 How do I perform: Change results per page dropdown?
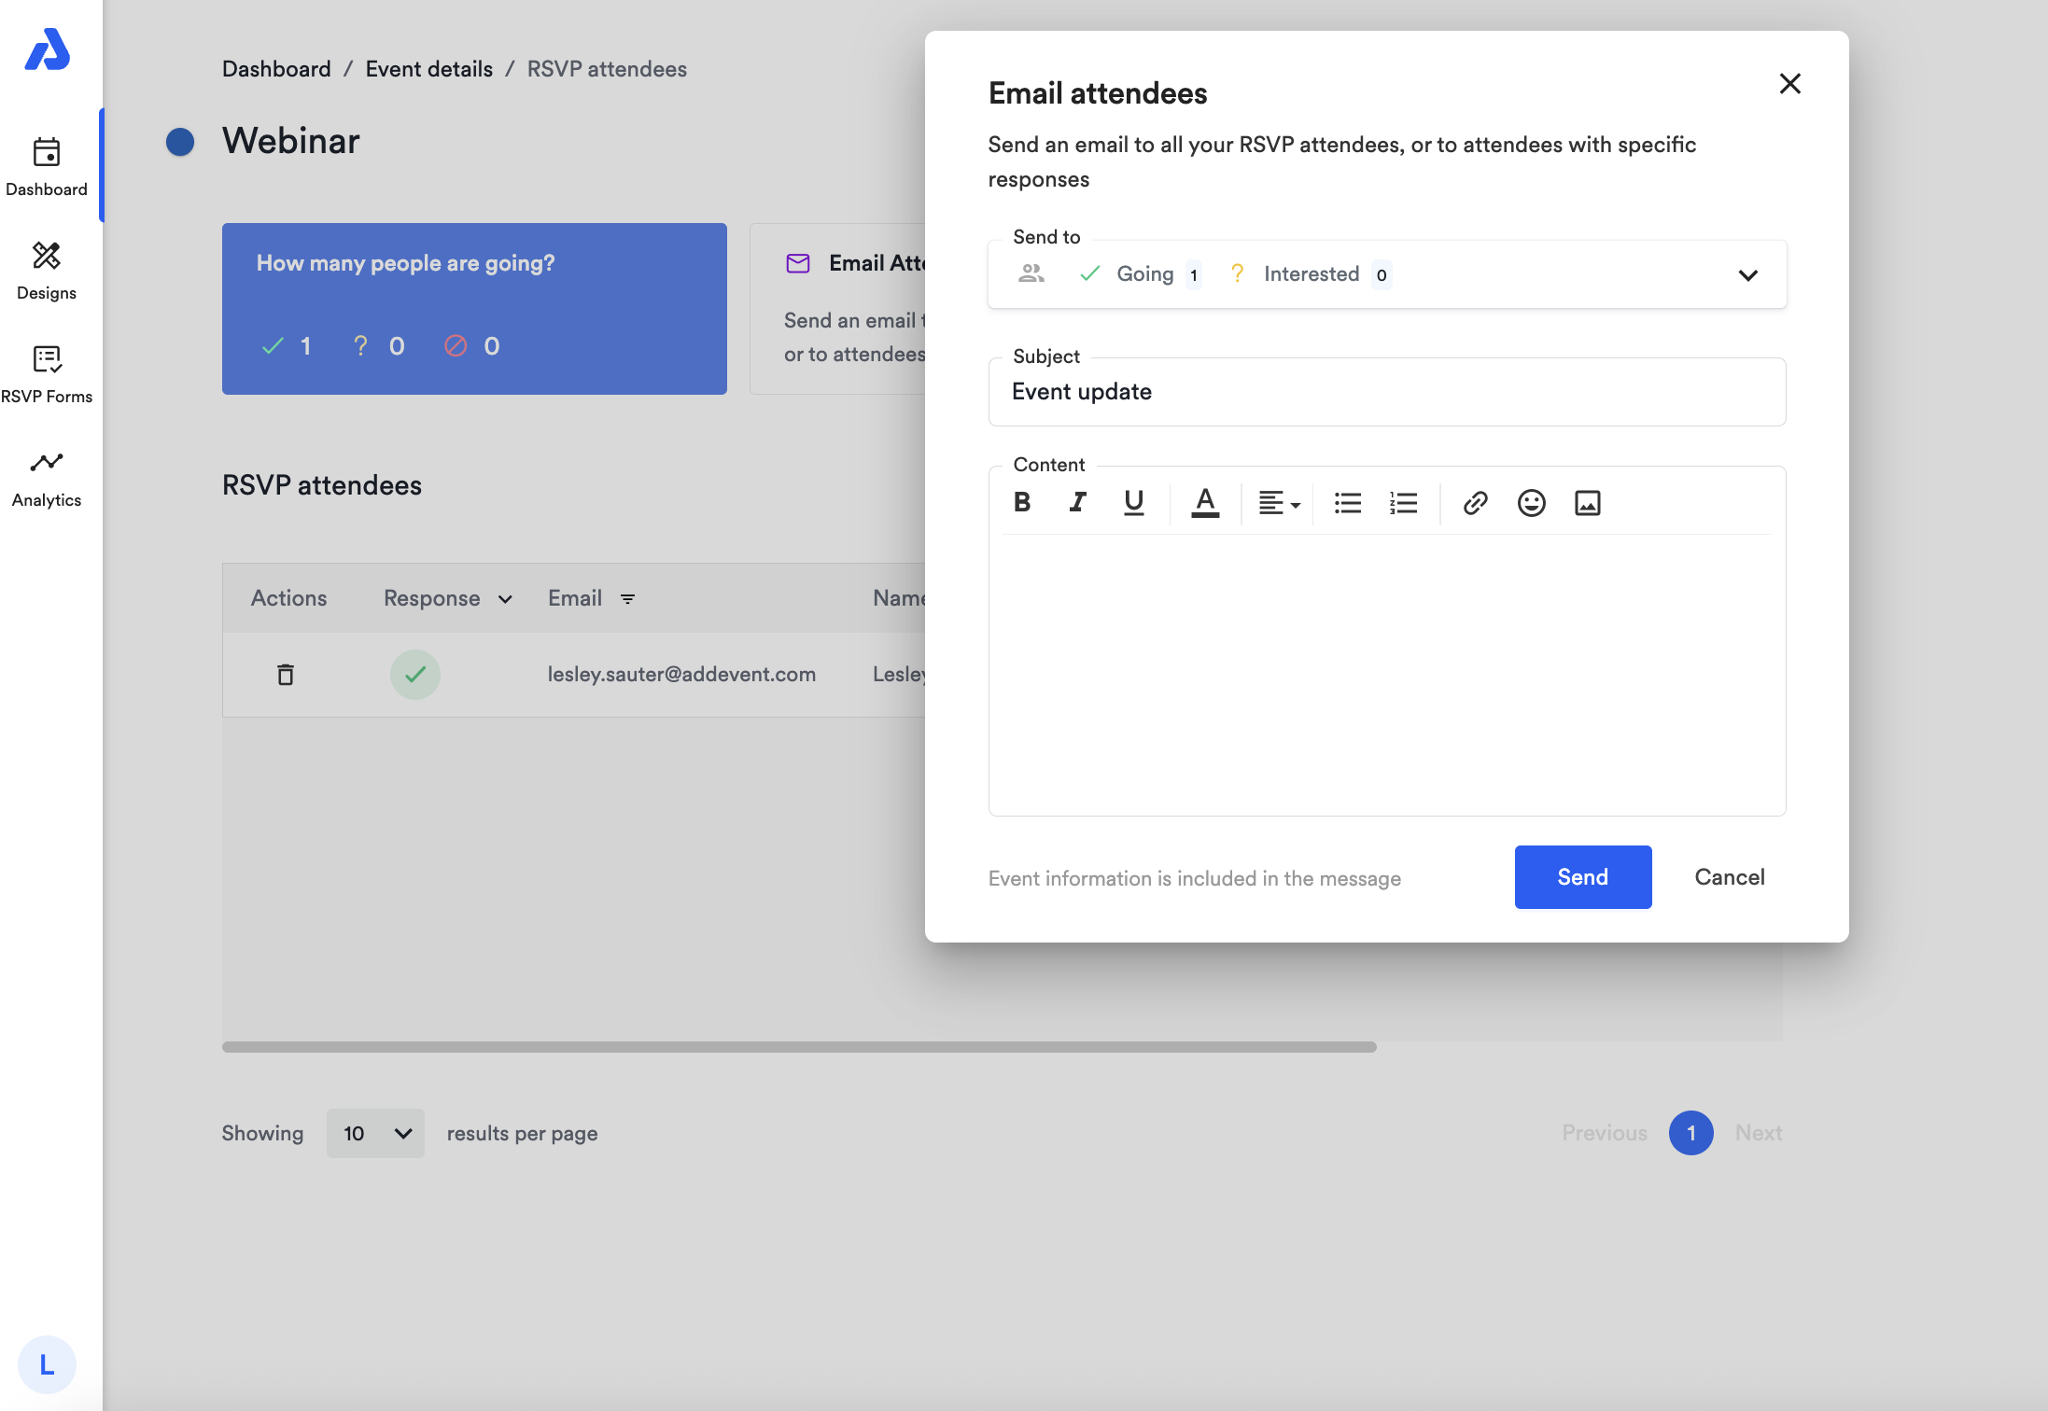coord(375,1133)
